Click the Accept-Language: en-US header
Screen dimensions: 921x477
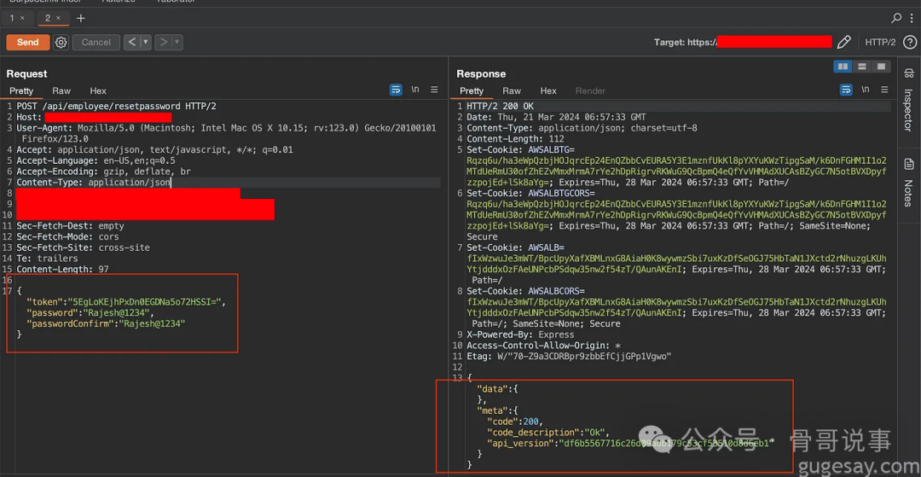point(96,161)
